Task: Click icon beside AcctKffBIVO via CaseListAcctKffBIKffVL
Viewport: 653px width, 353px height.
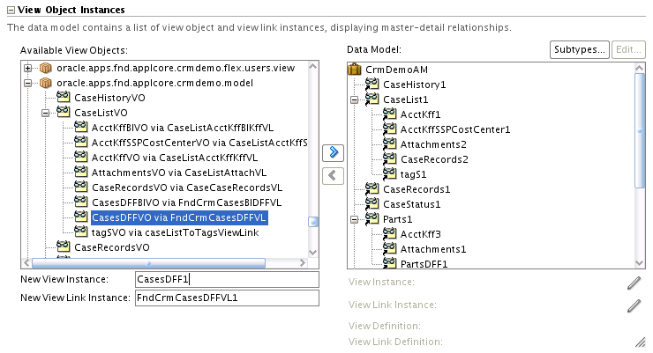Action: pyautogui.click(x=81, y=127)
